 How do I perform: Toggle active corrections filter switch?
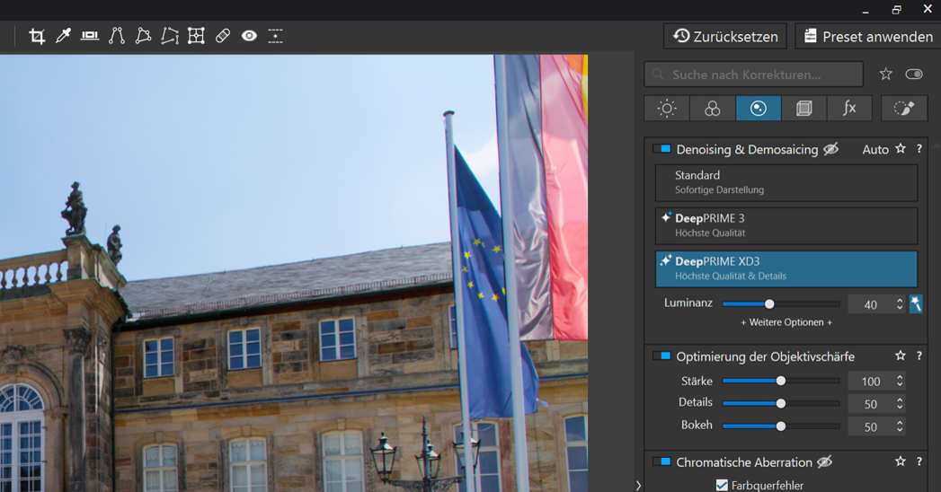pyautogui.click(x=914, y=74)
